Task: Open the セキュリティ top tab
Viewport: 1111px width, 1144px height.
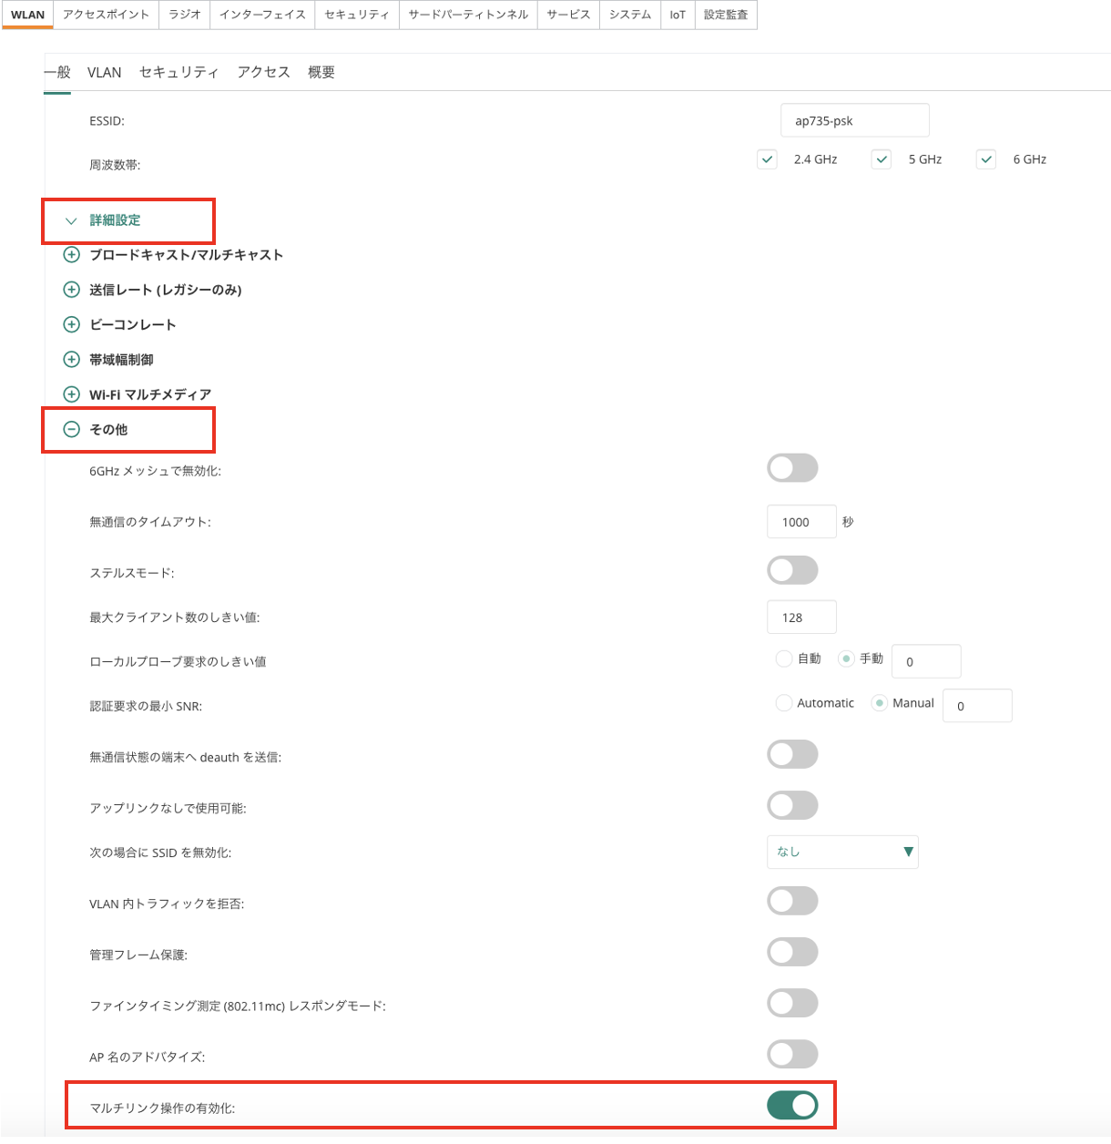Action: [x=357, y=15]
